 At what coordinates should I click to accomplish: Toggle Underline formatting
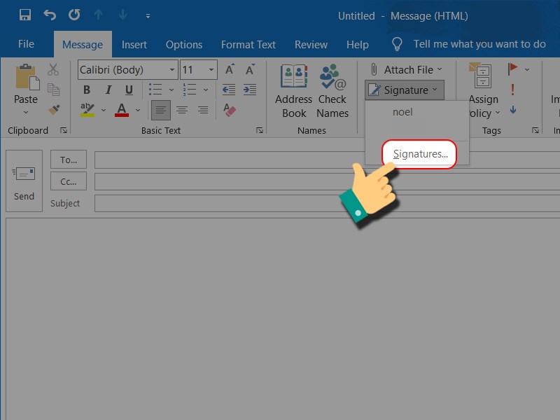tap(129, 90)
